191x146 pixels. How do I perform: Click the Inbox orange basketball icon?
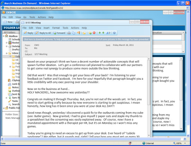click(x=4, y=12)
